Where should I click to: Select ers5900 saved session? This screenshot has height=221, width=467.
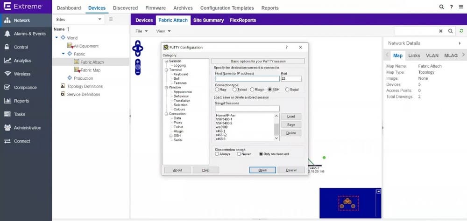222,127
